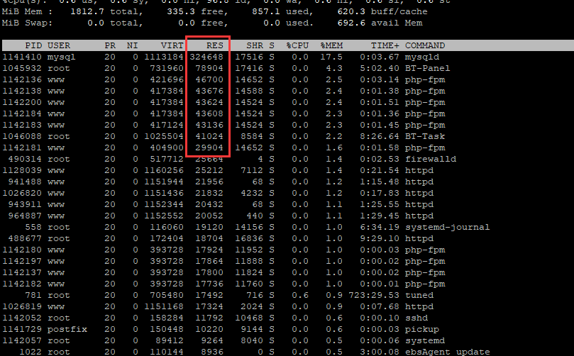Click the RES column header
The width and height of the screenshot is (574, 356).
214,45
